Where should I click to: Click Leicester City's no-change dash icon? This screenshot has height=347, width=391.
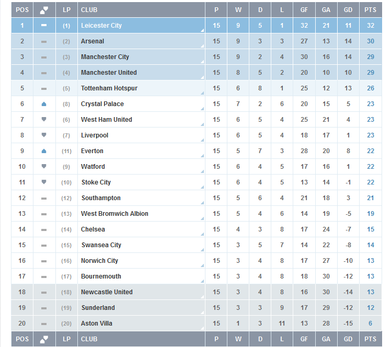click(x=44, y=25)
